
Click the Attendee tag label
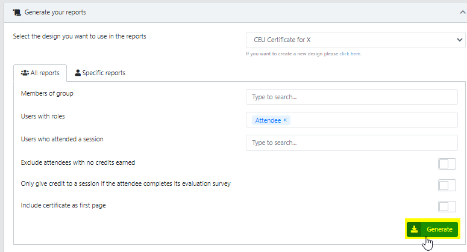click(268, 120)
